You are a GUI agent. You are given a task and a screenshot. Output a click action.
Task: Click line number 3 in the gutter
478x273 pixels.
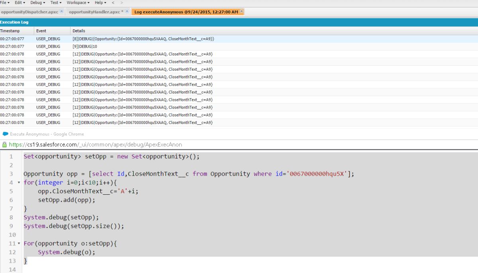11,174
